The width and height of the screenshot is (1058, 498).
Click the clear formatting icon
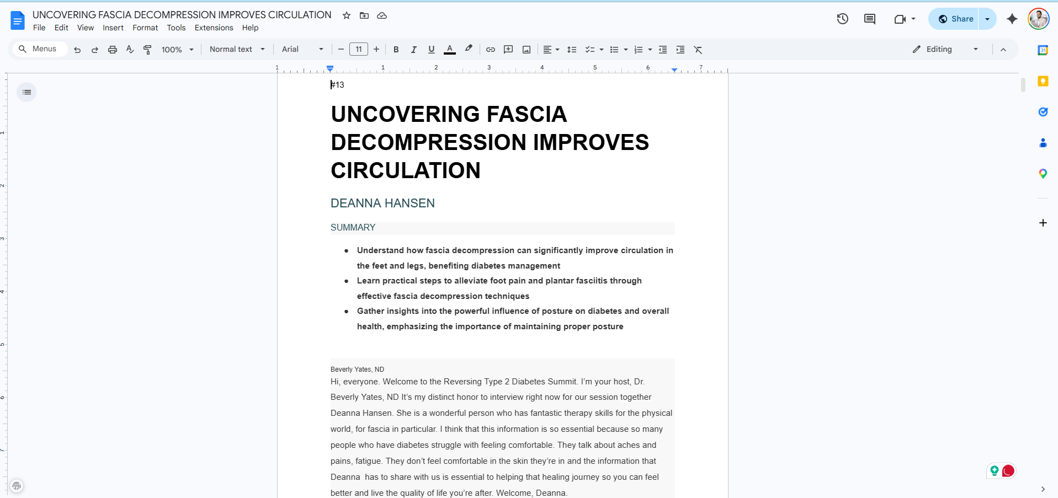point(698,50)
